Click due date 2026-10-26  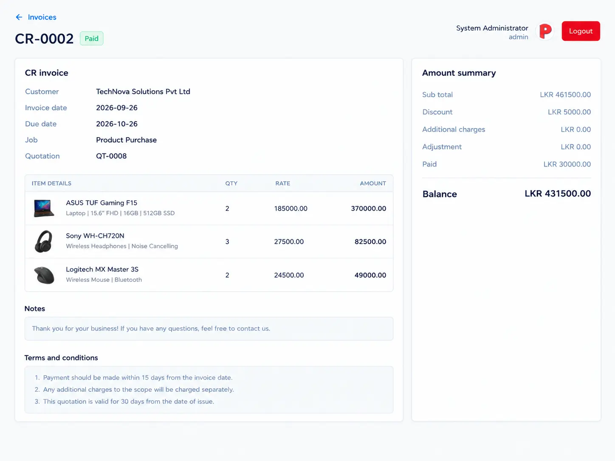pyautogui.click(x=117, y=124)
